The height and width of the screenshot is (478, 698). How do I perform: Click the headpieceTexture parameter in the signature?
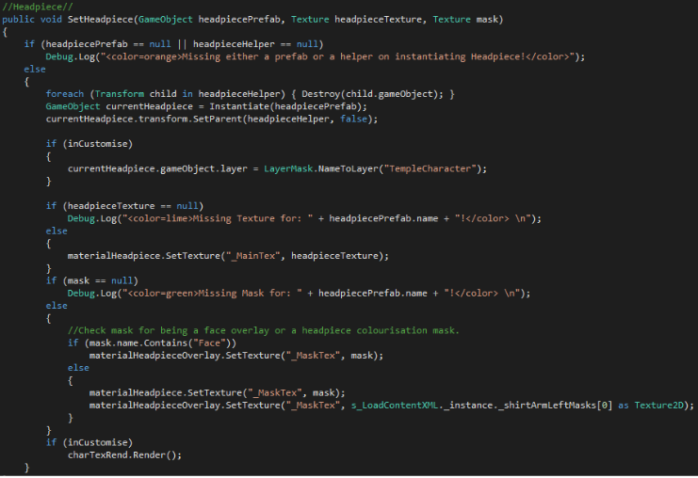click(x=378, y=19)
